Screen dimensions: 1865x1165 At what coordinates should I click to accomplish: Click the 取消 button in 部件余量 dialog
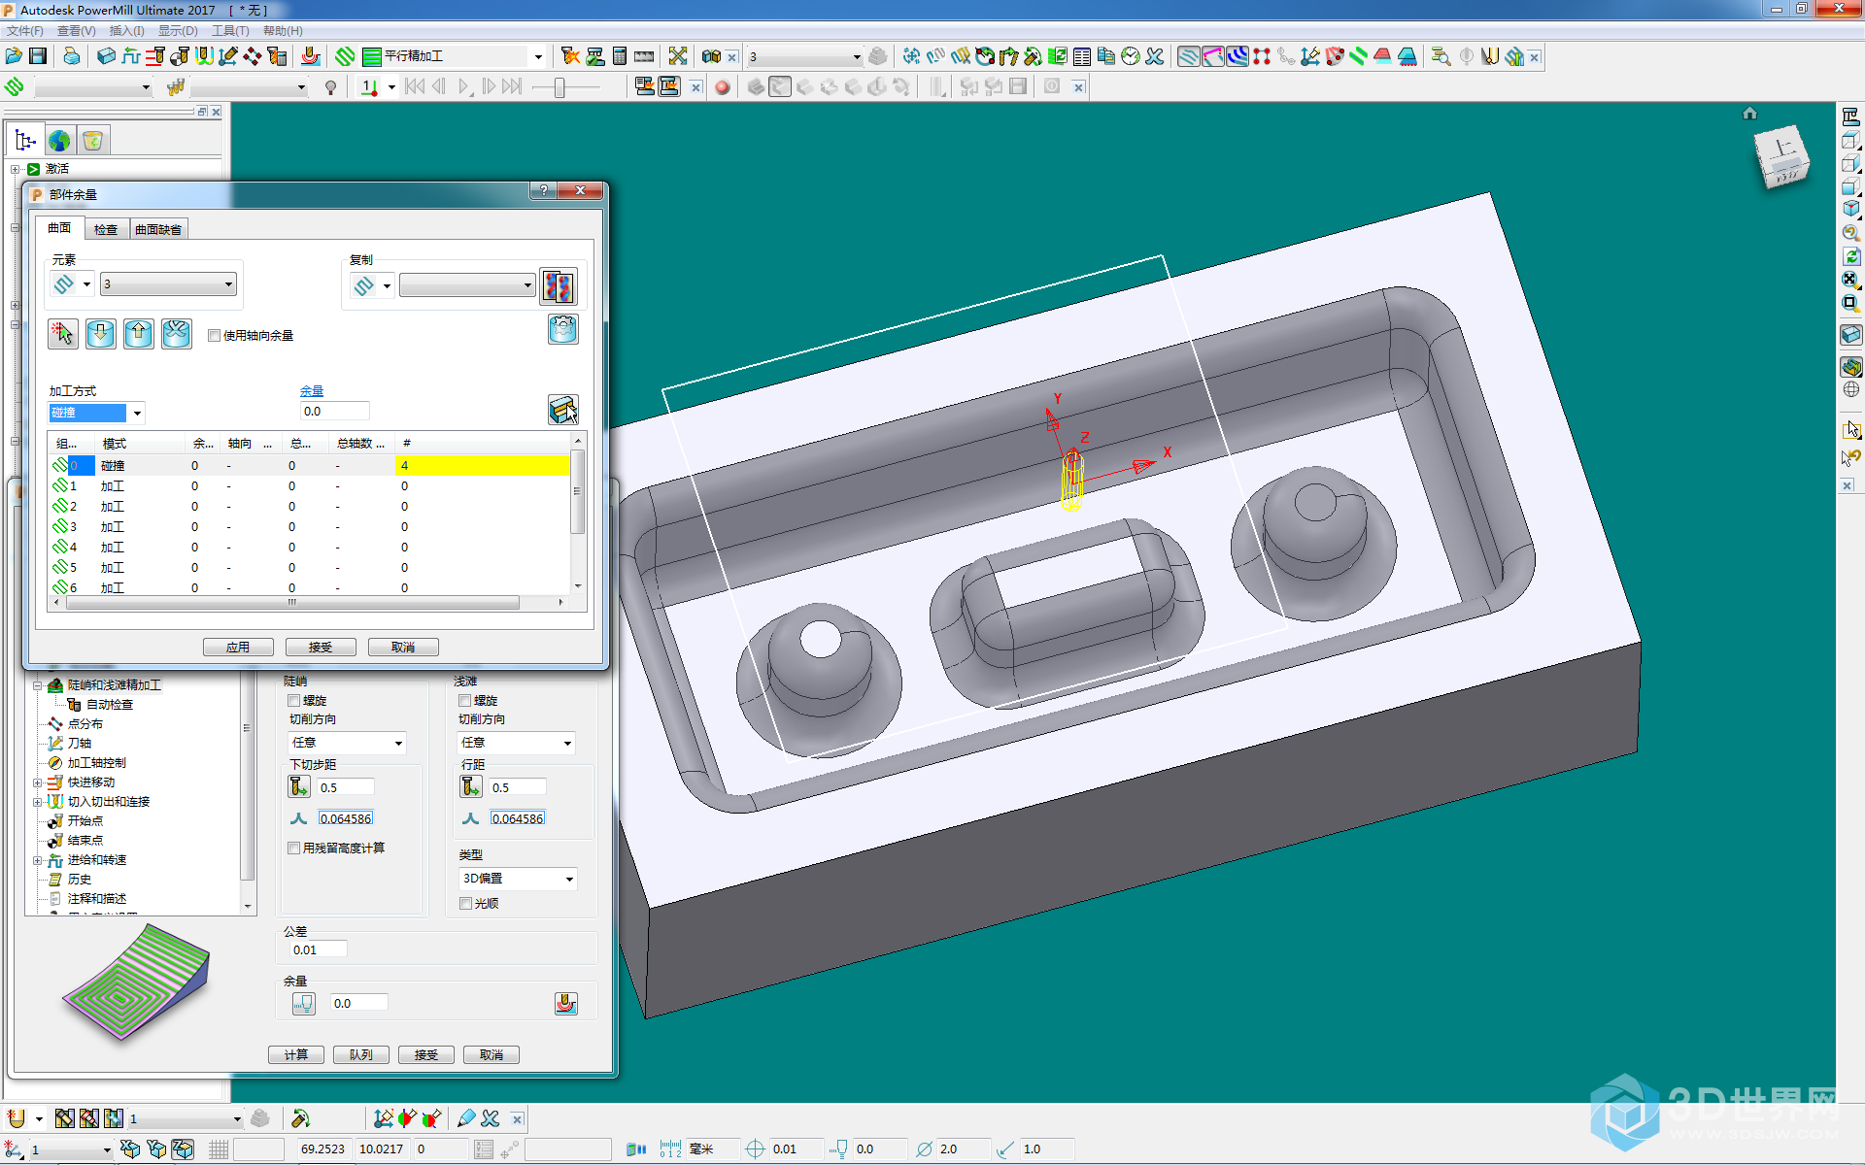403,648
